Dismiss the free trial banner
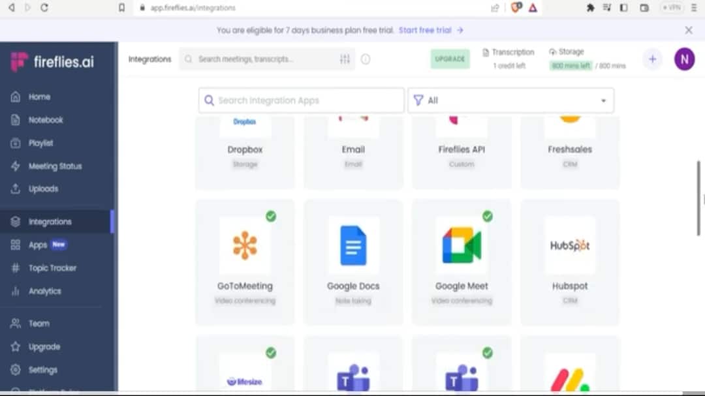This screenshot has width=705, height=396. tap(689, 30)
